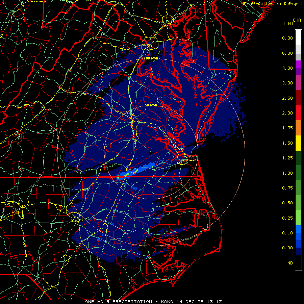Click the 0.00 legend value label

(x=287, y=248)
